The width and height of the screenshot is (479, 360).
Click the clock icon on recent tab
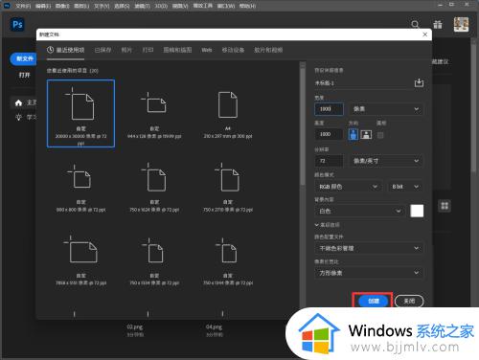click(x=50, y=50)
